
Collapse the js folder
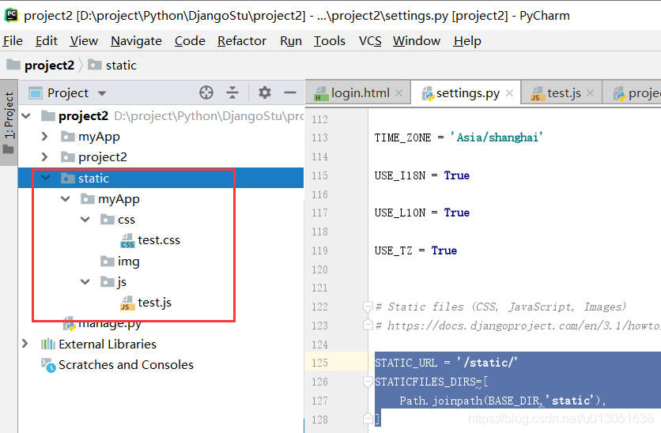pos(85,282)
